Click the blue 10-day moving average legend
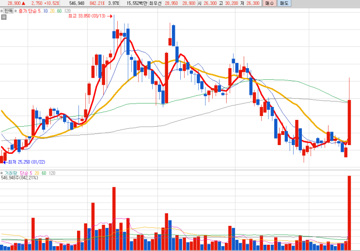The image size is (360, 251). [46, 11]
